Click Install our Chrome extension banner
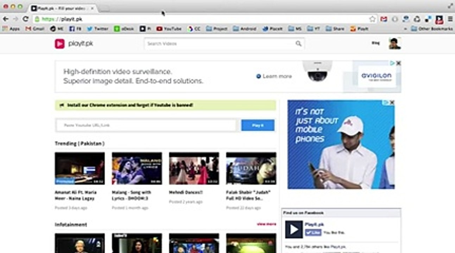The height and width of the screenshot is (253, 455). [x=165, y=105]
